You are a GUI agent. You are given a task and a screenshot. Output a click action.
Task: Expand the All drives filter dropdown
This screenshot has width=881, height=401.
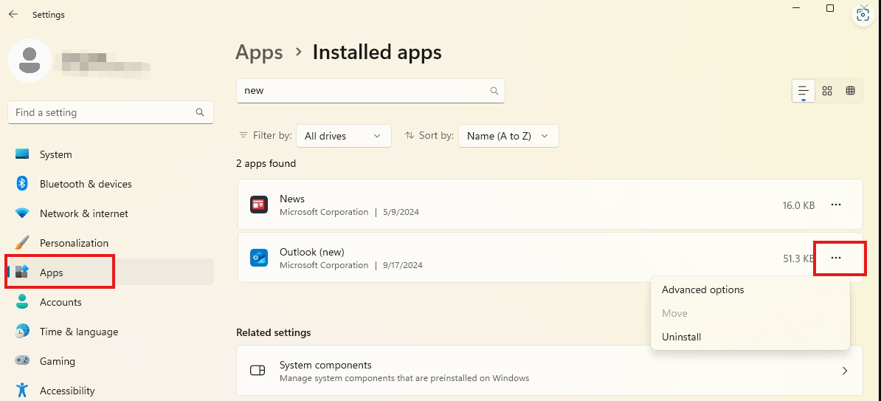point(343,136)
